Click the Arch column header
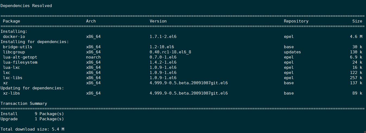Screen dimensions: 366x133 click(91, 21)
